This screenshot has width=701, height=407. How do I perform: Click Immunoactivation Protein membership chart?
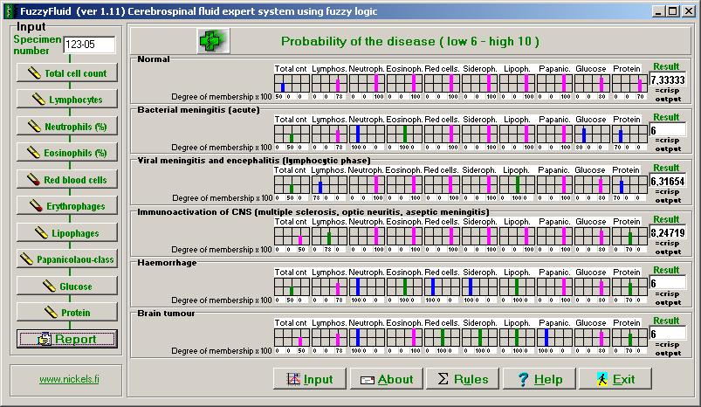(x=629, y=236)
